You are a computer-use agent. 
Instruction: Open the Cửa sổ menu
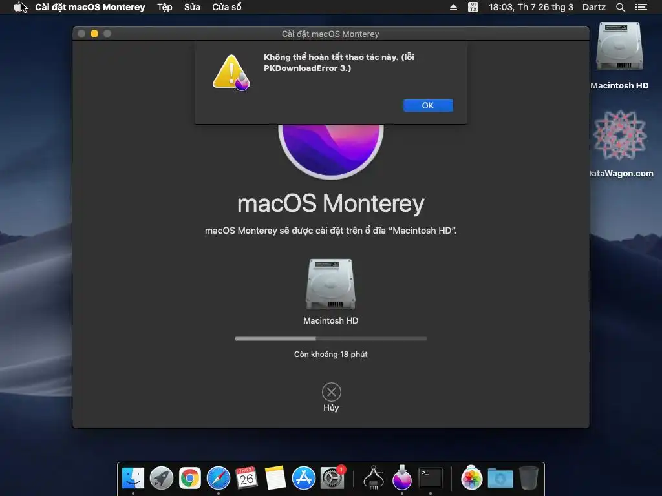point(227,7)
